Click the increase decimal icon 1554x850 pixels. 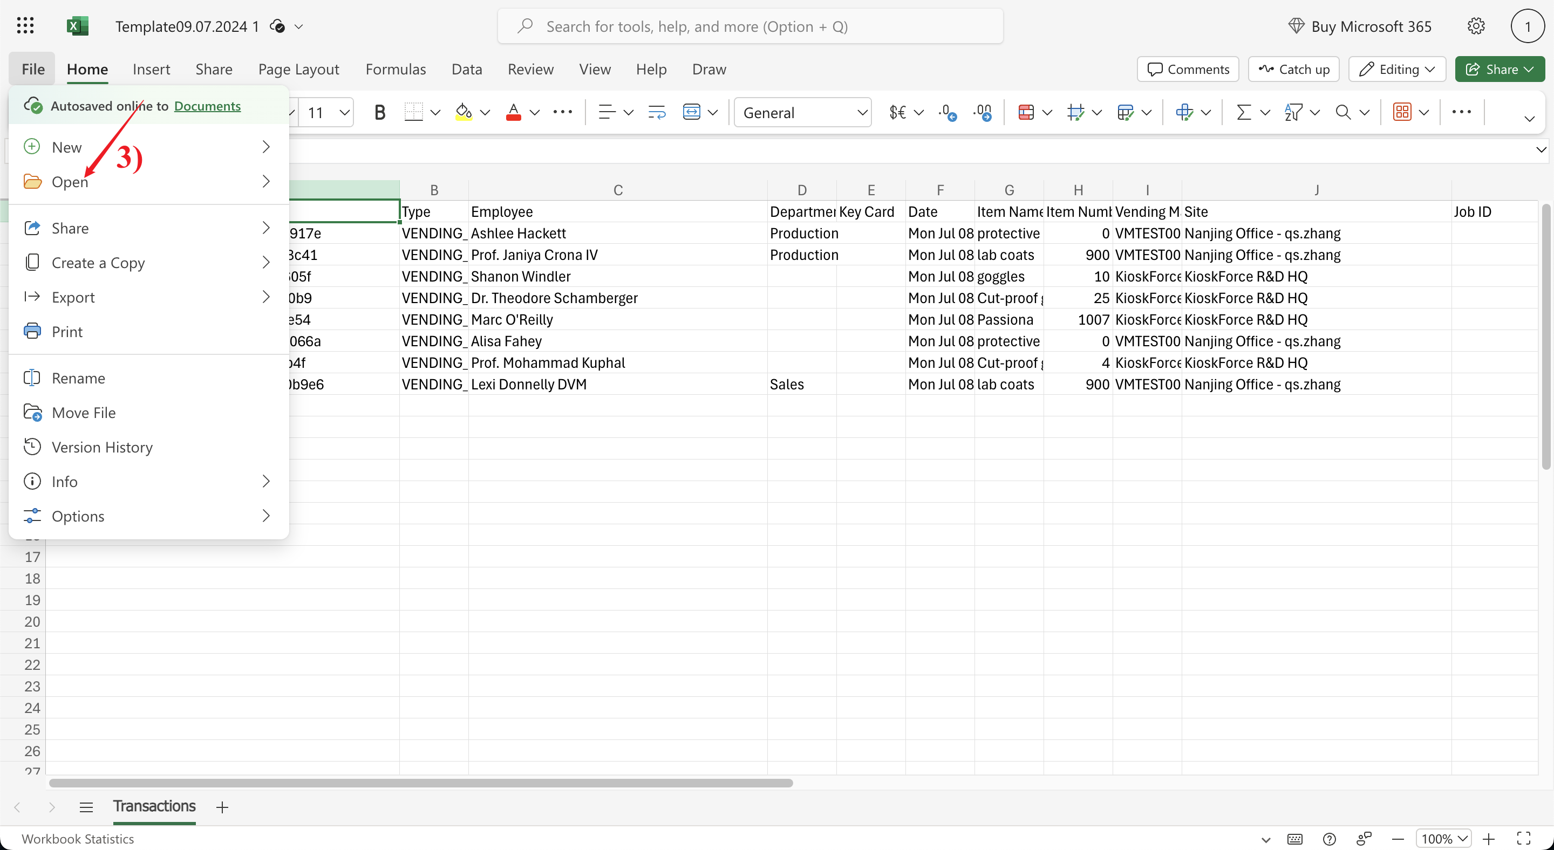[982, 112]
